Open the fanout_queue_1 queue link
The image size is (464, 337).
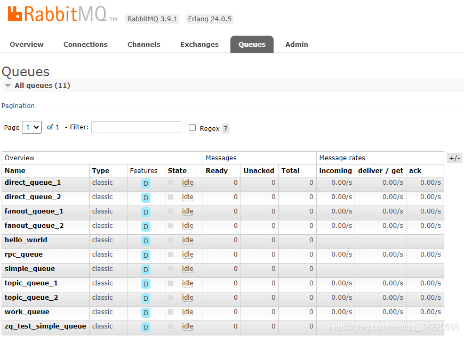[x=34, y=211]
